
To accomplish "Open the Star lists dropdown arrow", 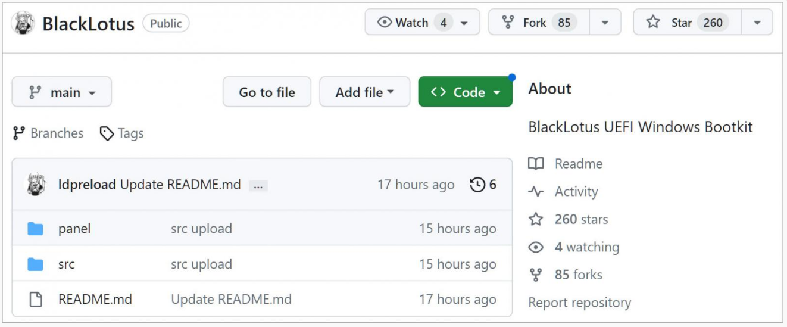I will tap(757, 23).
